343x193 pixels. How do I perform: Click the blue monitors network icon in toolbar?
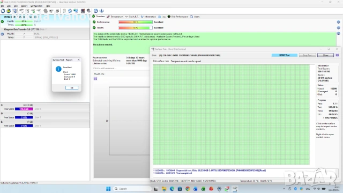point(76,11)
